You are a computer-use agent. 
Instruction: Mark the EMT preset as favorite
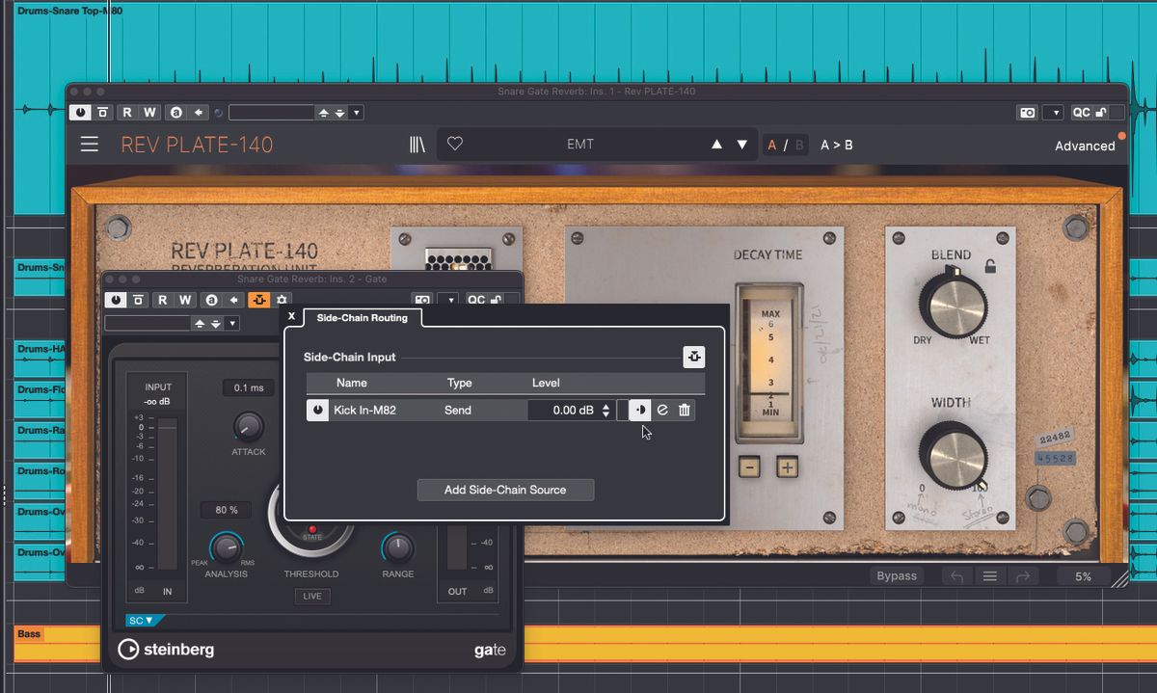point(454,144)
